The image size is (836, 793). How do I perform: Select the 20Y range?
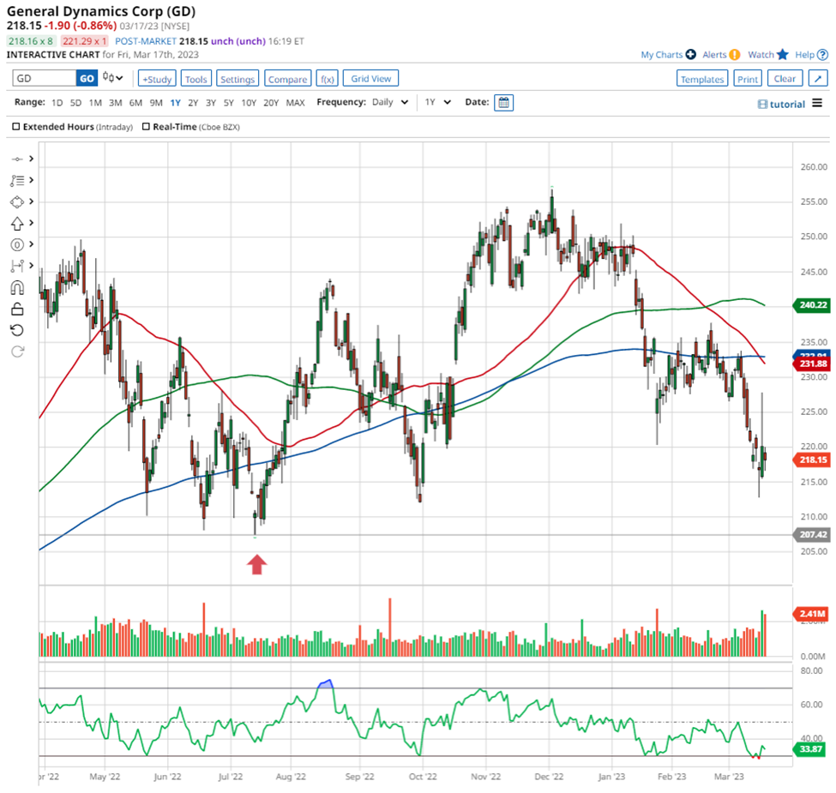click(272, 102)
